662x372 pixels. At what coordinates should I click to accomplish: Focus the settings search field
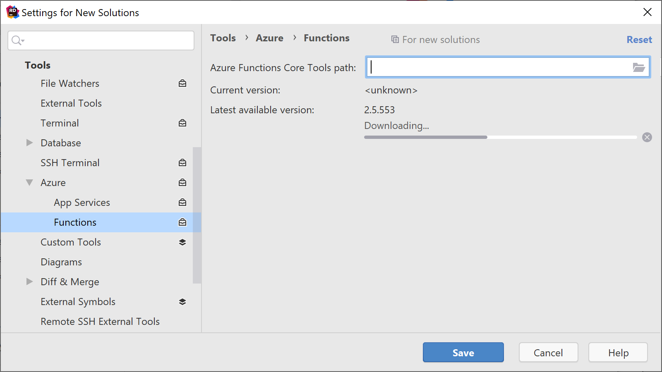click(x=101, y=41)
